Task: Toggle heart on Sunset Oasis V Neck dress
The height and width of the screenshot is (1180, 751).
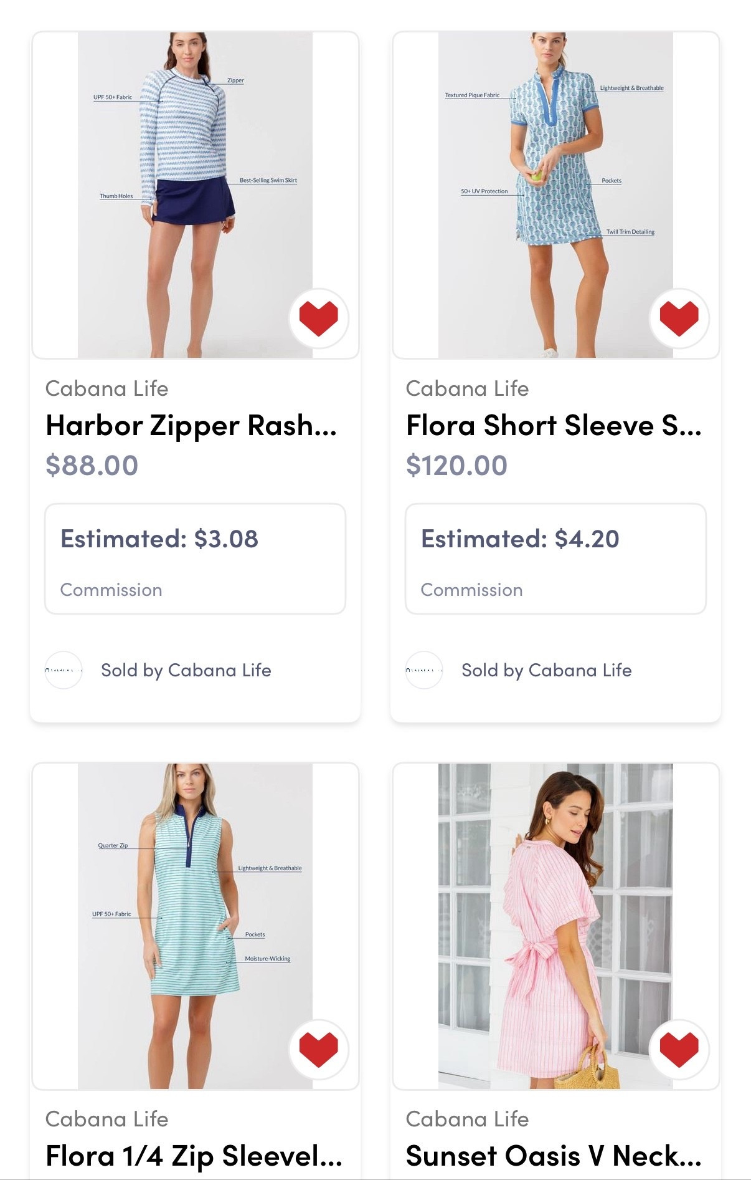Action: pyautogui.click(x=679, y=1049)
